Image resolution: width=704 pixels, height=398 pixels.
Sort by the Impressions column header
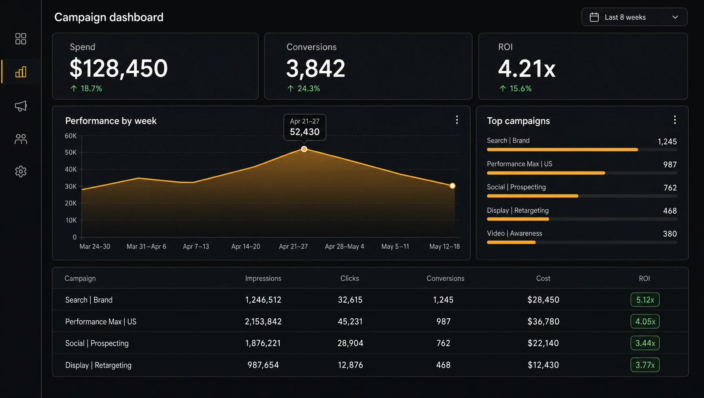(x=263, y=278)
